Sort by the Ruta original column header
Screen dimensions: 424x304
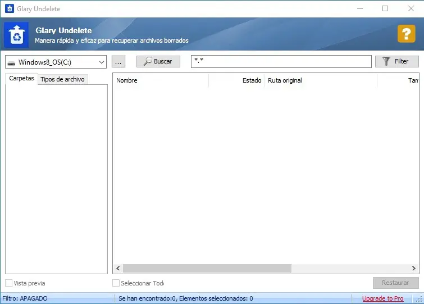coord(321,80)
